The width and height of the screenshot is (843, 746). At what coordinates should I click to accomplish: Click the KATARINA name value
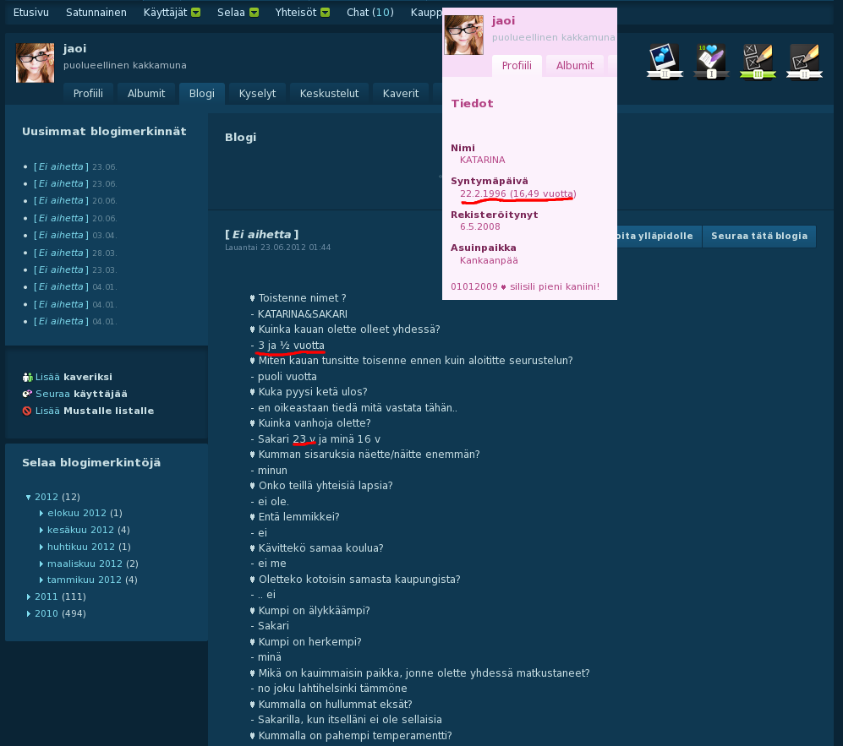[482, 160]
